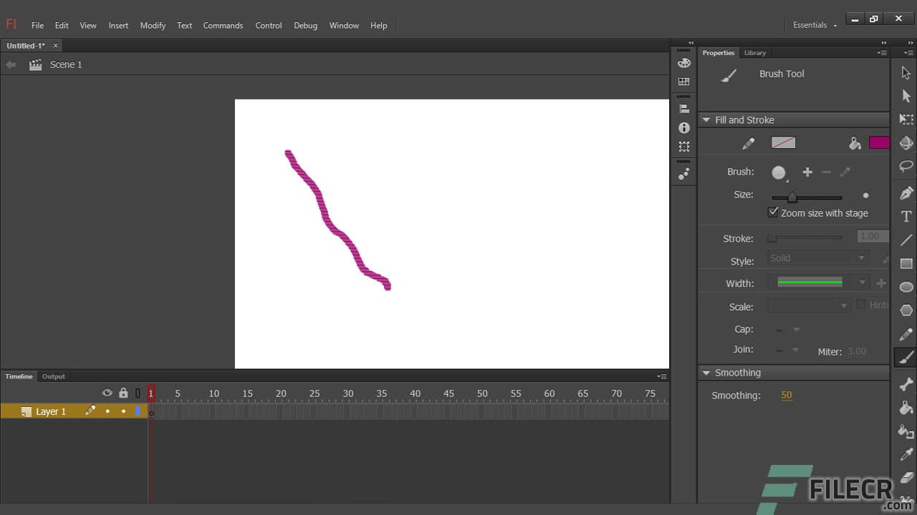
Task: Activate the Lasso tool
Action: [x=906, y=167]
